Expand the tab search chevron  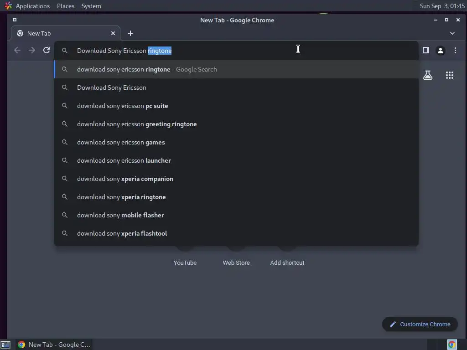pos(452,33)
